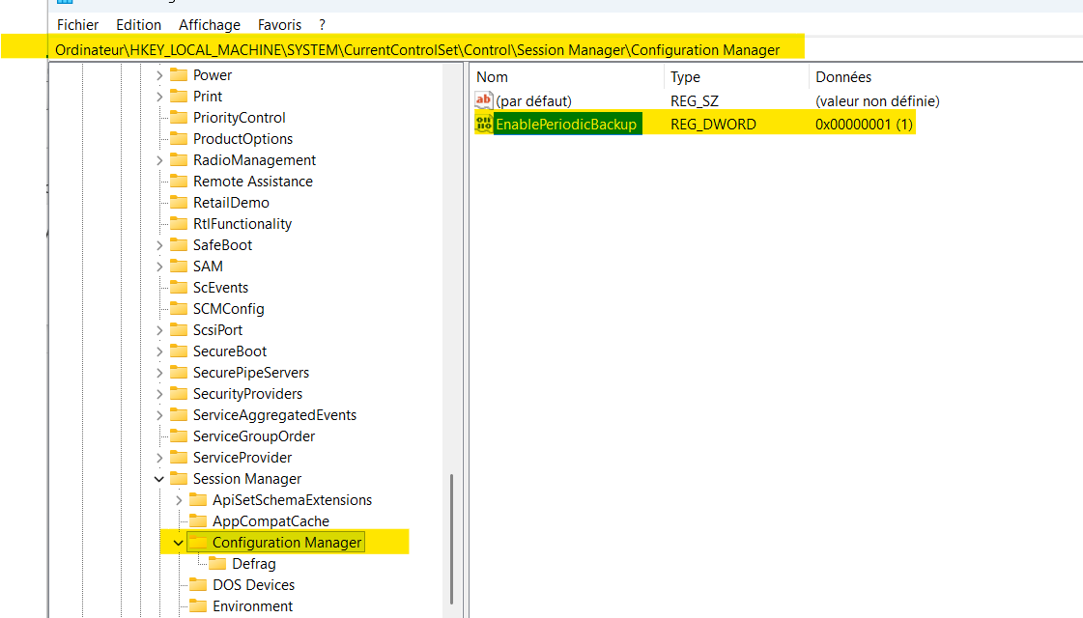Screen dimensions: 1083x618
Task: Click the REG_DWORD binary icon beside EnablePeriodicBackup
Action: [x=483, y=124]
